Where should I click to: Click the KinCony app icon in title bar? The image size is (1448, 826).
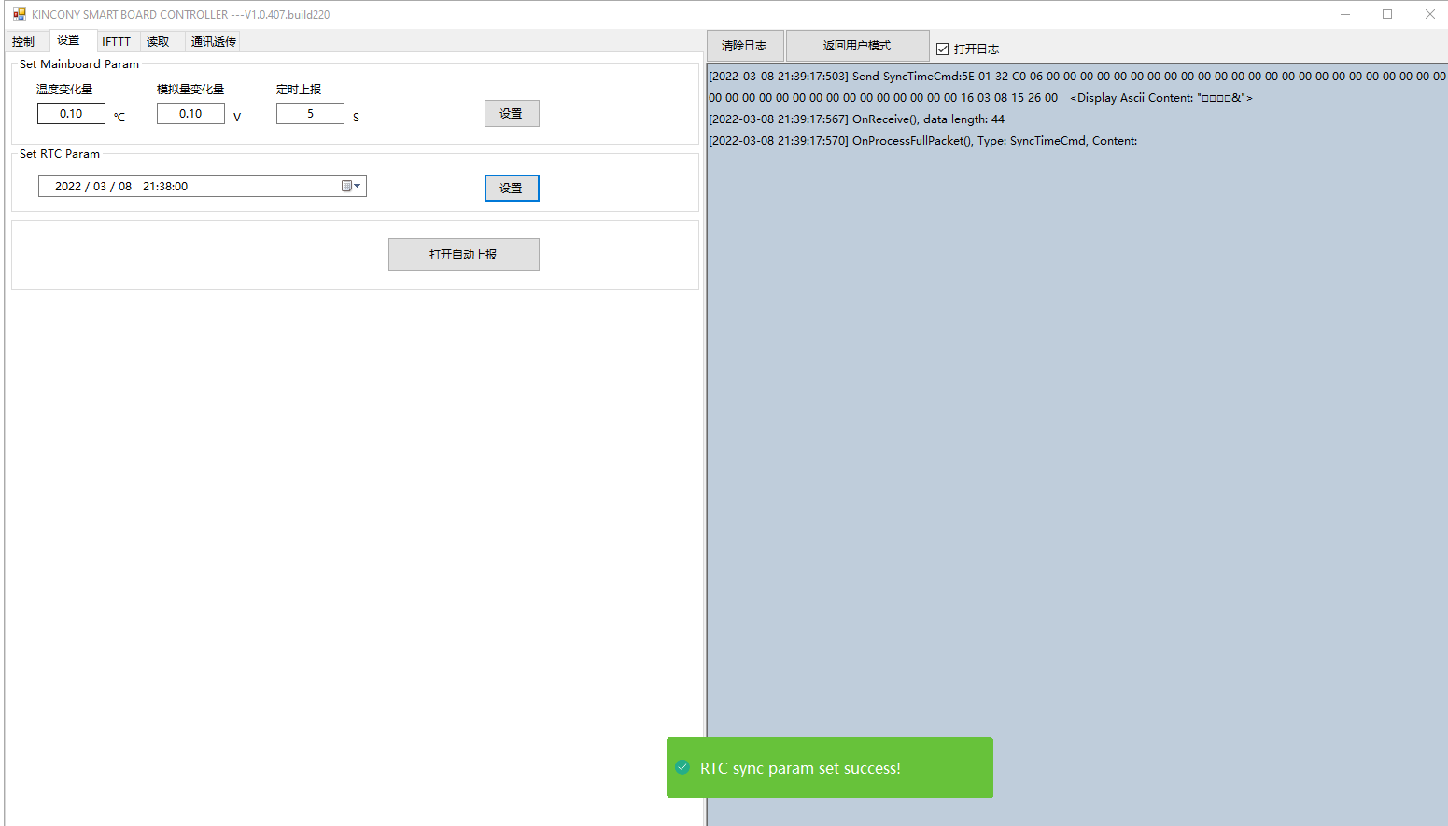click(19, 14)
